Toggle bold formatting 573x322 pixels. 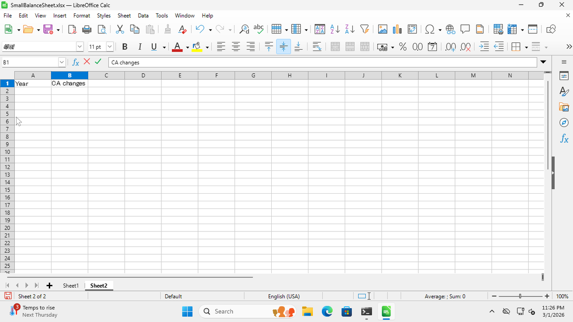(x=125, y=46)
